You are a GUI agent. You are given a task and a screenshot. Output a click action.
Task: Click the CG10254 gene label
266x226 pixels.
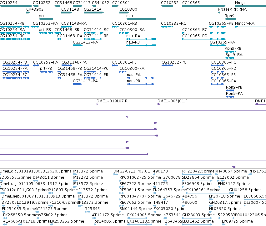click(x=8, y=3)
